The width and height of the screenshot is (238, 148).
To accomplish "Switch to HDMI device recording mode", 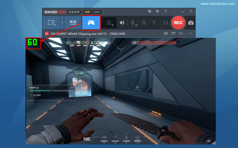I will tap(73, 23).
